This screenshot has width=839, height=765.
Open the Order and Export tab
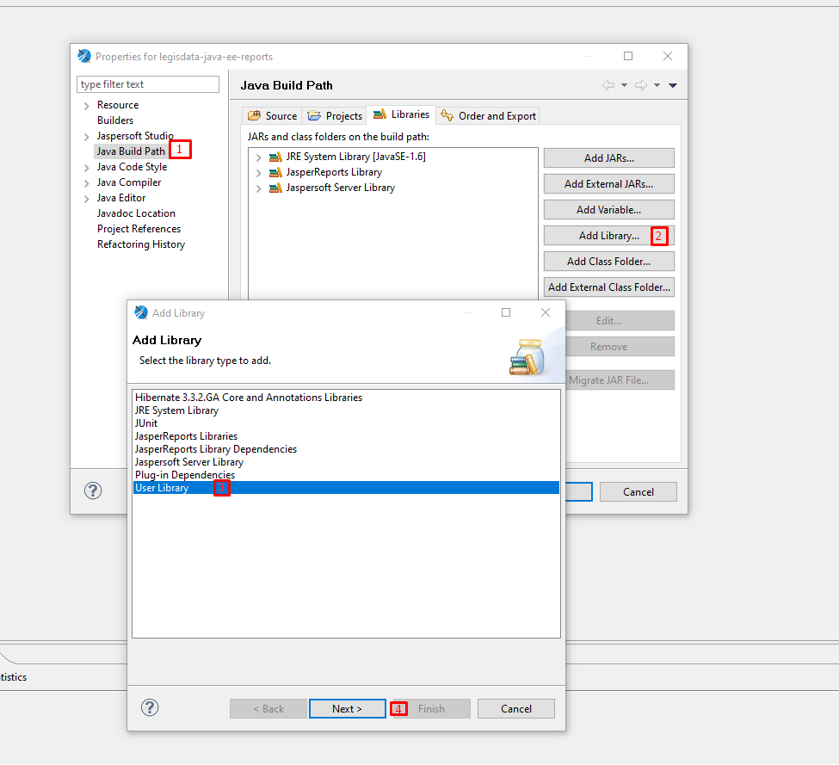pos(488,116)
